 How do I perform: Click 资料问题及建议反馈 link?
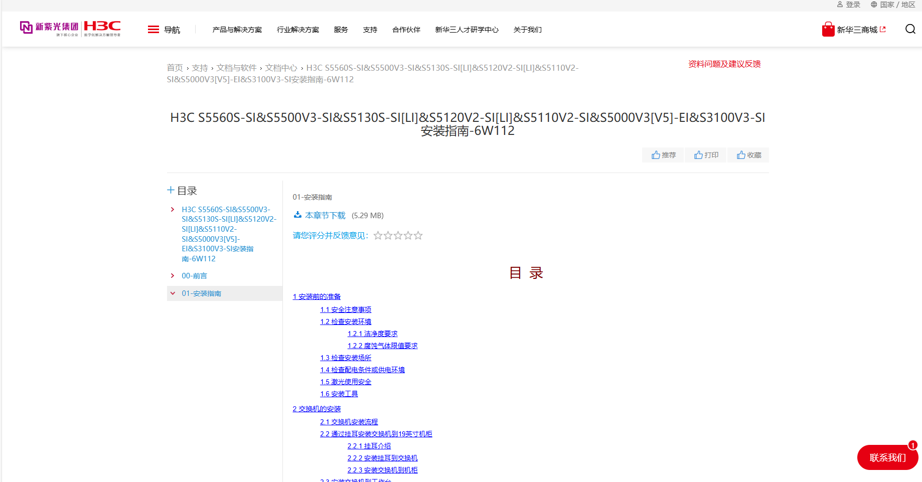(x=724, y=64)
